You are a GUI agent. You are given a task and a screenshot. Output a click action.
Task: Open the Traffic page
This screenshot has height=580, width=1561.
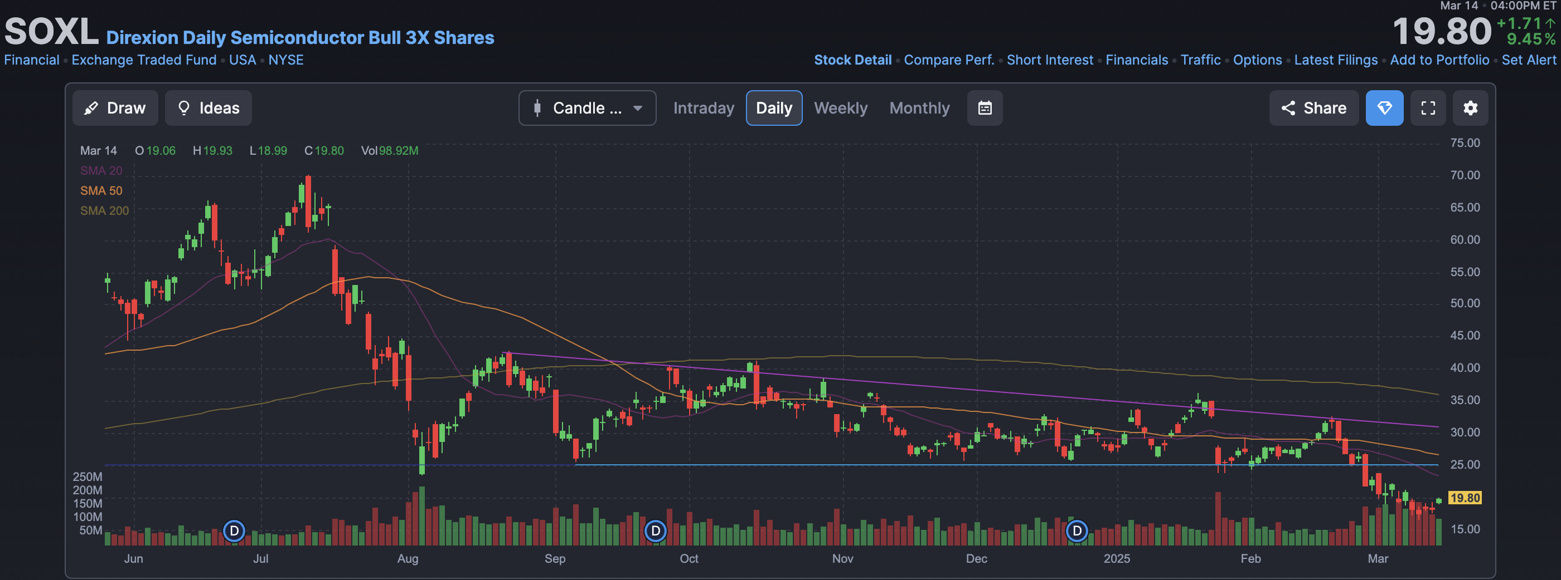[1200, 60]
